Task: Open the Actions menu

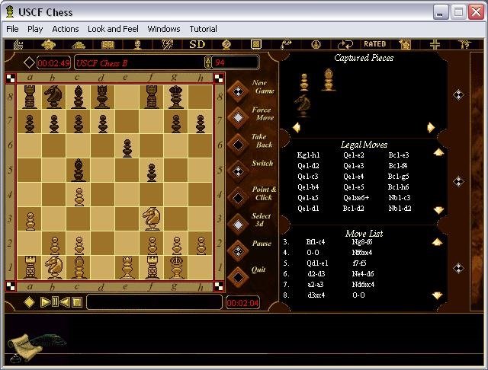Action: (66, 29)
